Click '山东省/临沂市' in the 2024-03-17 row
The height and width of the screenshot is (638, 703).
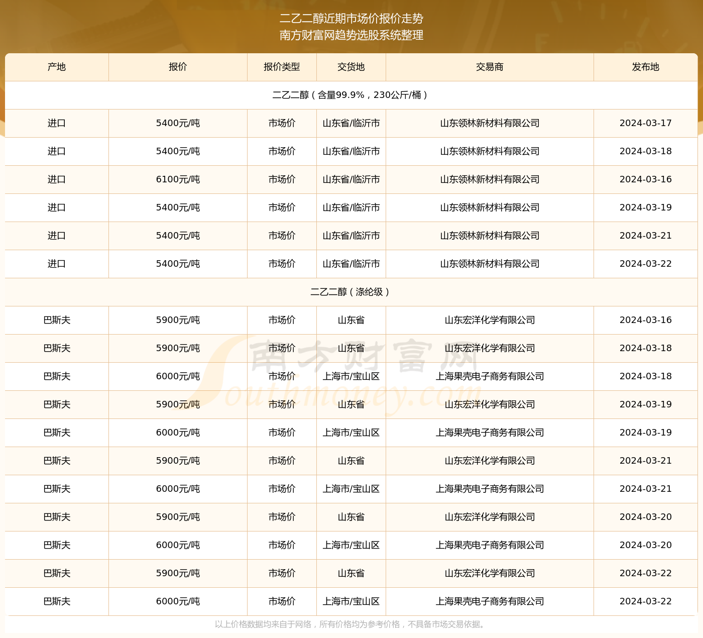pos(351,123)
